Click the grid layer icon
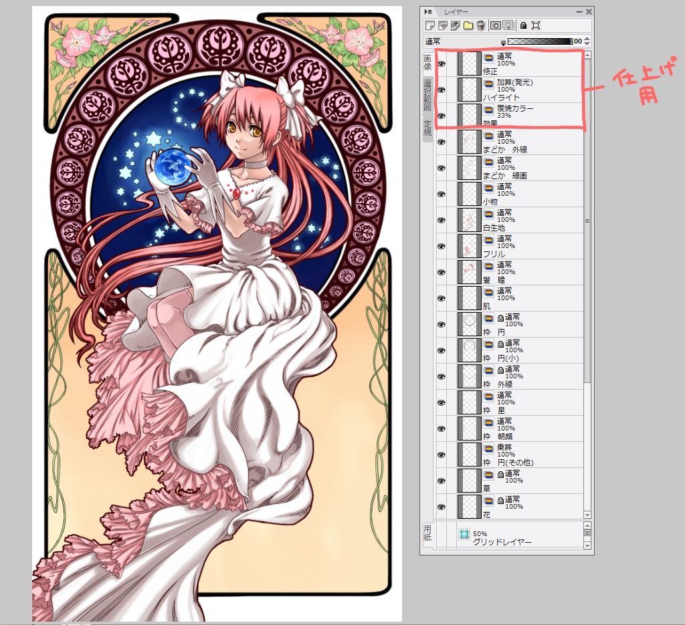This screenshot has height=625, width=685. [464, 534]
